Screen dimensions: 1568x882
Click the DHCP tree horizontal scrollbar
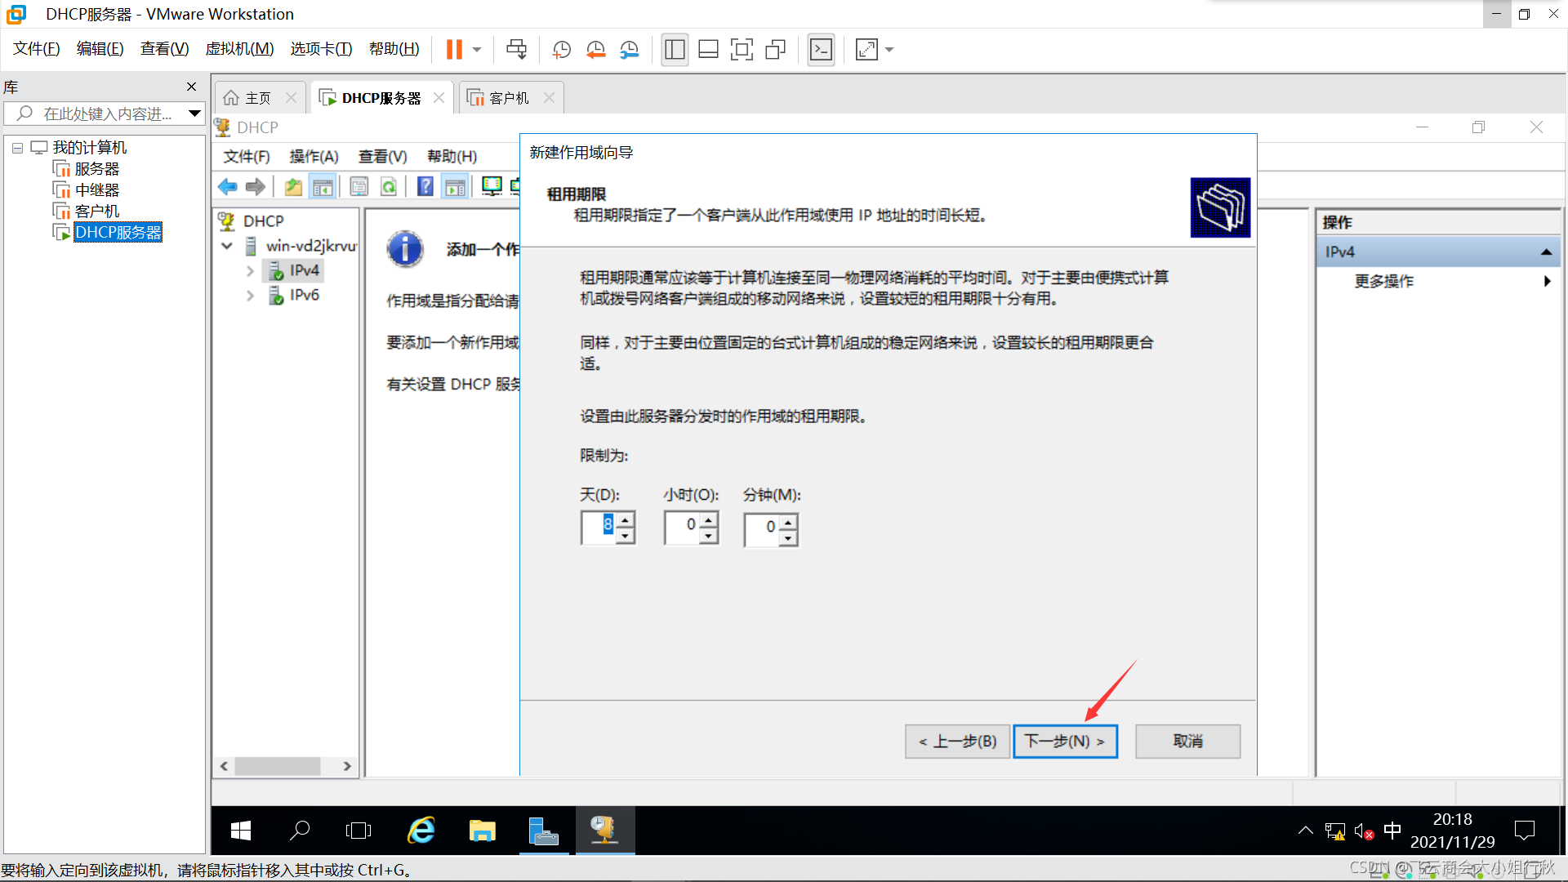pyautogui.click(x=278, y=766)
